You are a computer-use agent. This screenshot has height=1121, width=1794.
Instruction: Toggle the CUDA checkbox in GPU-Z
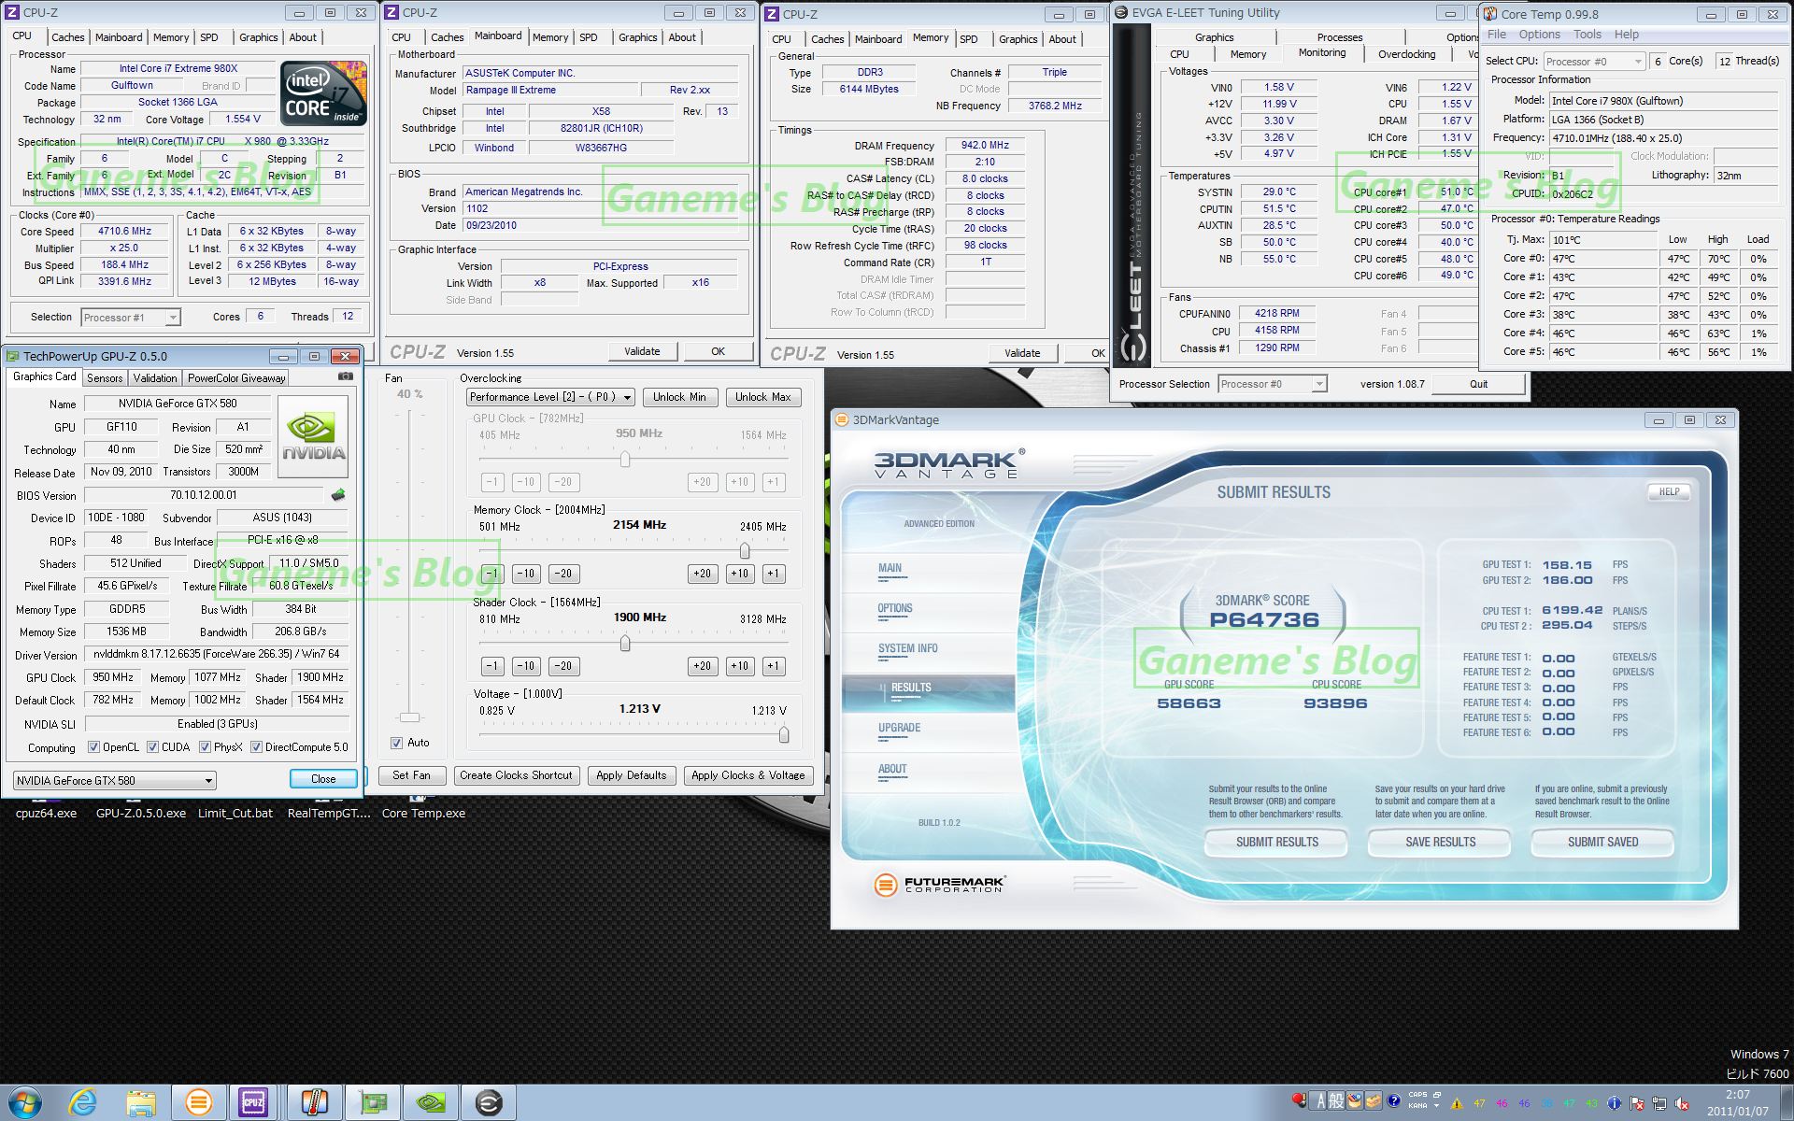[152, 747]
